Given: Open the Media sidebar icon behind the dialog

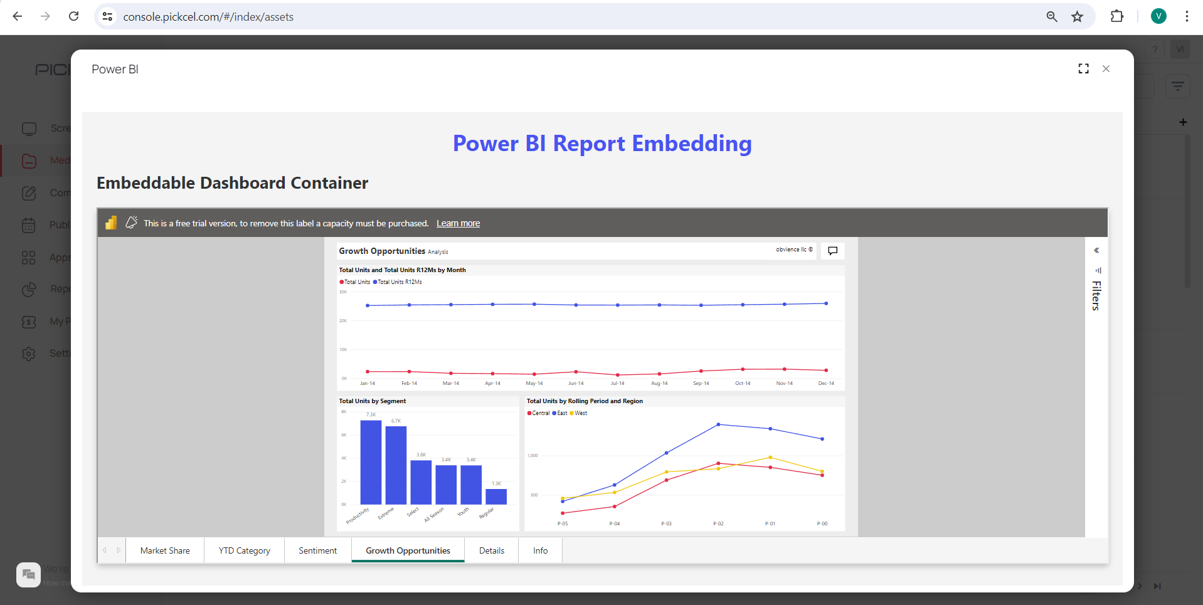Looking at the screenshot, I should 29,160.
